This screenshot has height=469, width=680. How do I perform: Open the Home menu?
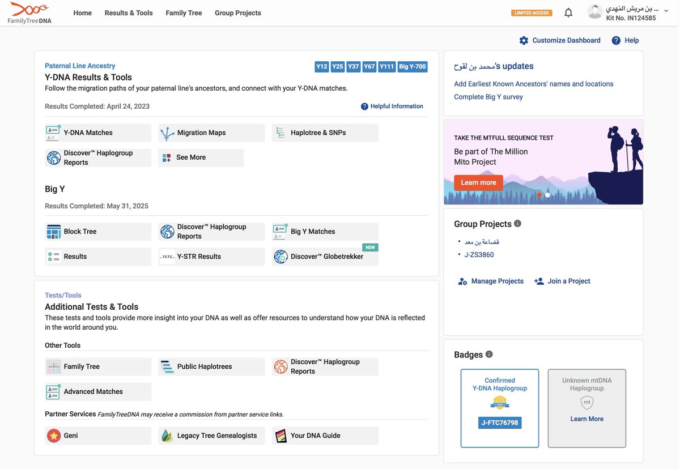click(82, 13)
